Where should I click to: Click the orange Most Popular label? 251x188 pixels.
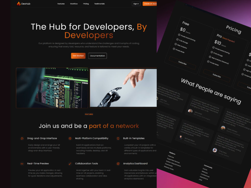(228, 40)
